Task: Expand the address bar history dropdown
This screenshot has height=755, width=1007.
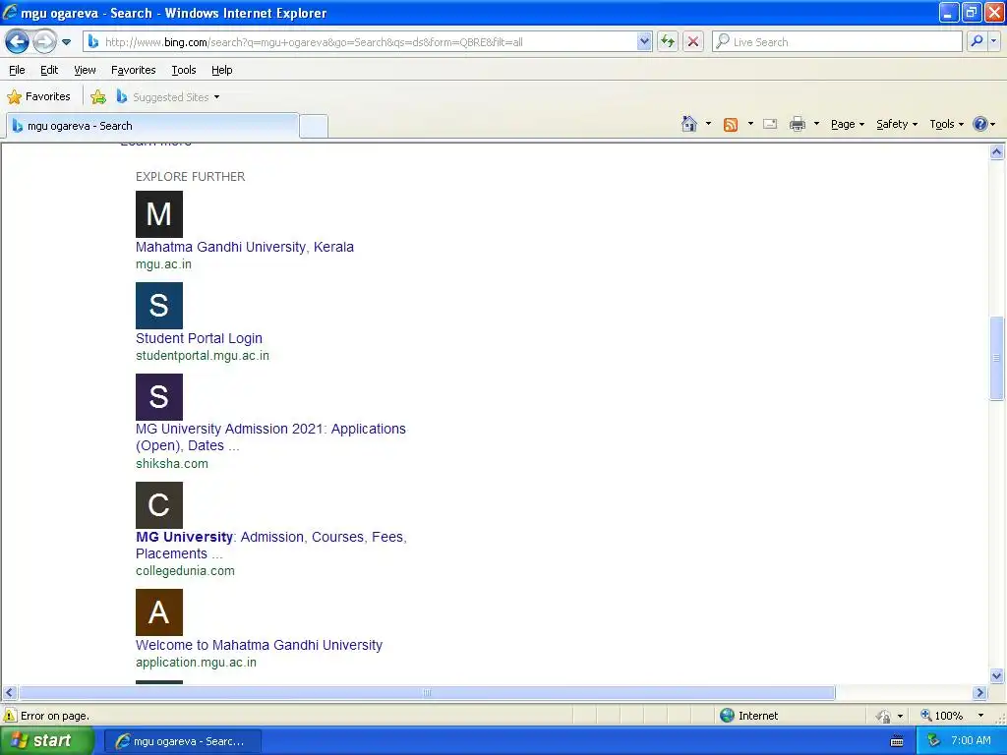Action: tap(644, 42)
